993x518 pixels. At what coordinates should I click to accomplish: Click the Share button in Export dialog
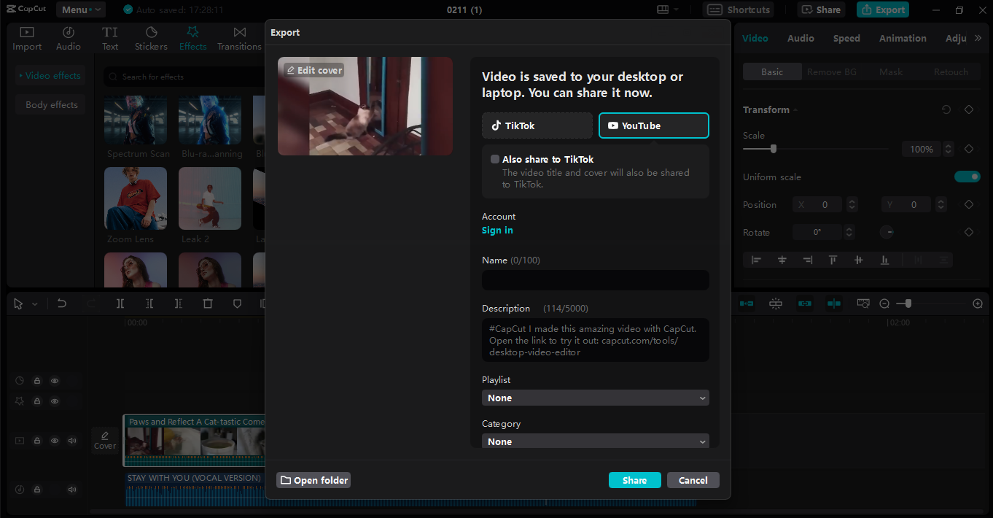635,480
